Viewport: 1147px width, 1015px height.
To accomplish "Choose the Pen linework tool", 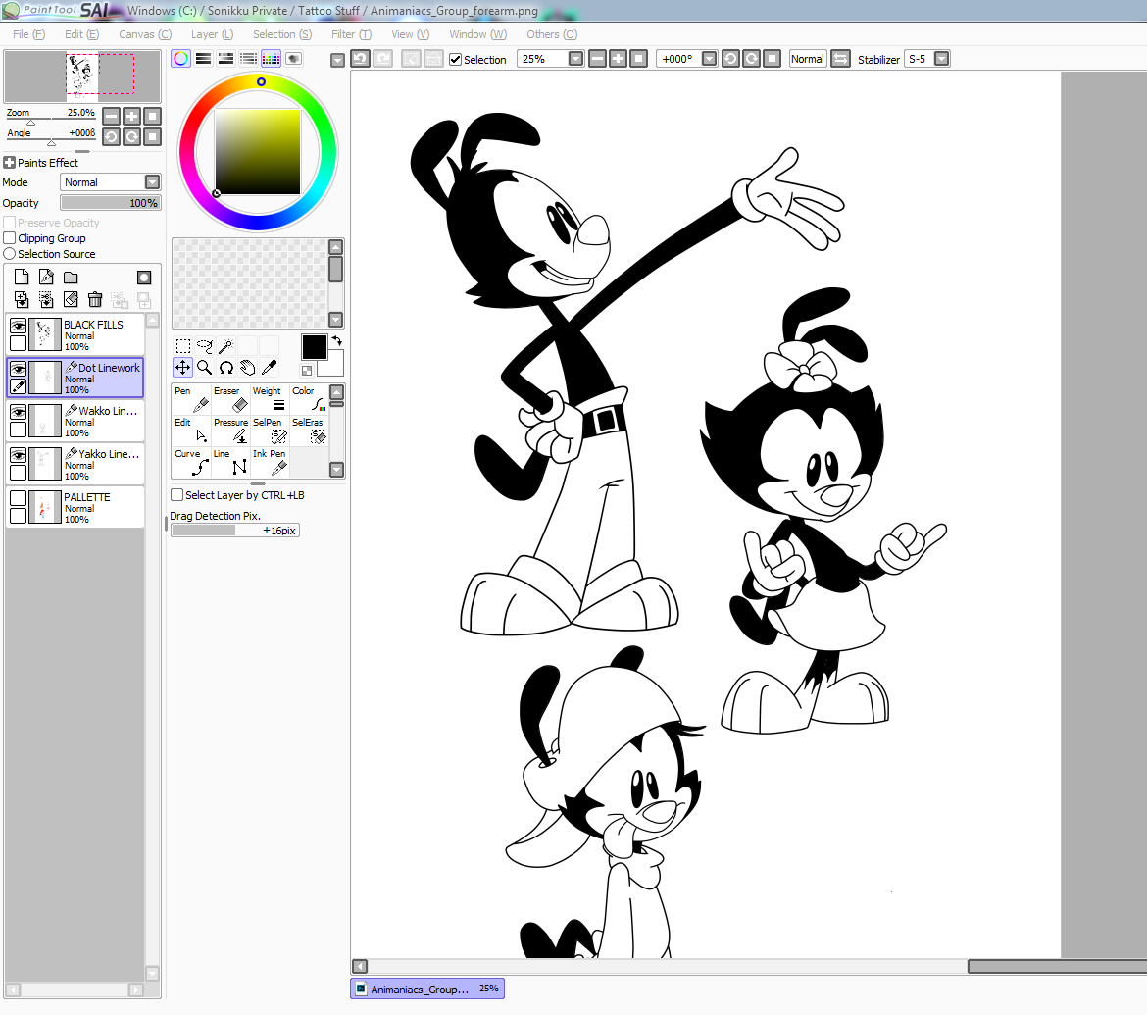I will coord(191,399).
